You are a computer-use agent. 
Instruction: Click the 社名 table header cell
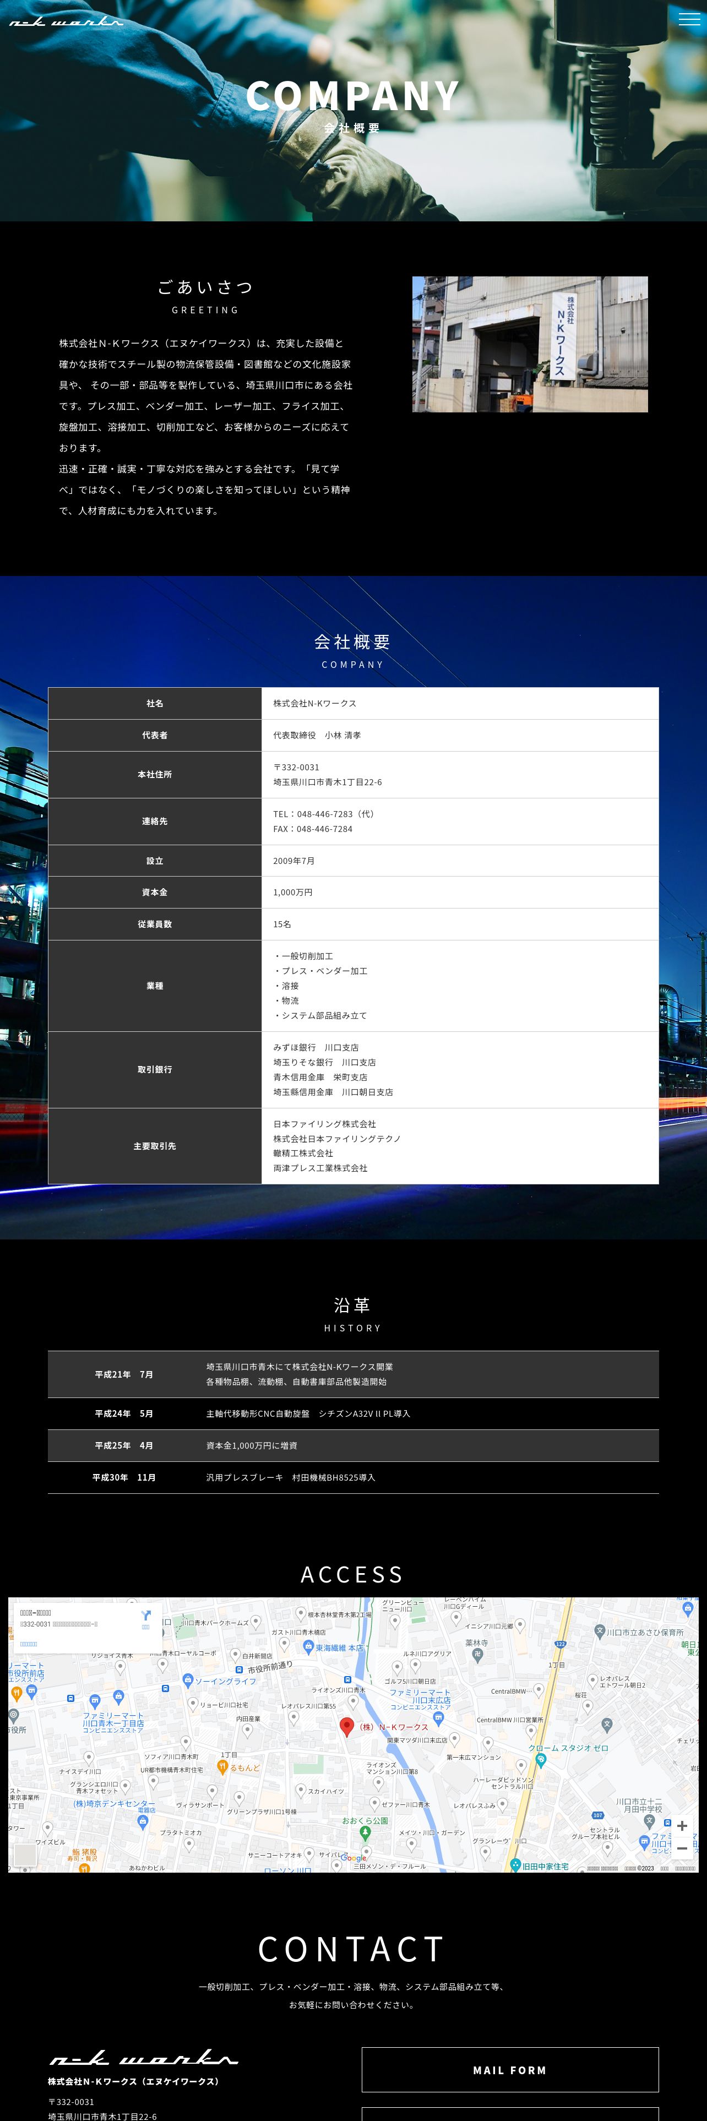(155, 703)
